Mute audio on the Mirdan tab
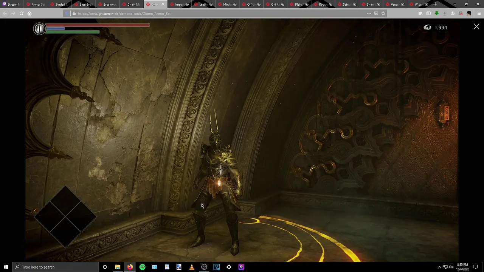 click(235, 5)
